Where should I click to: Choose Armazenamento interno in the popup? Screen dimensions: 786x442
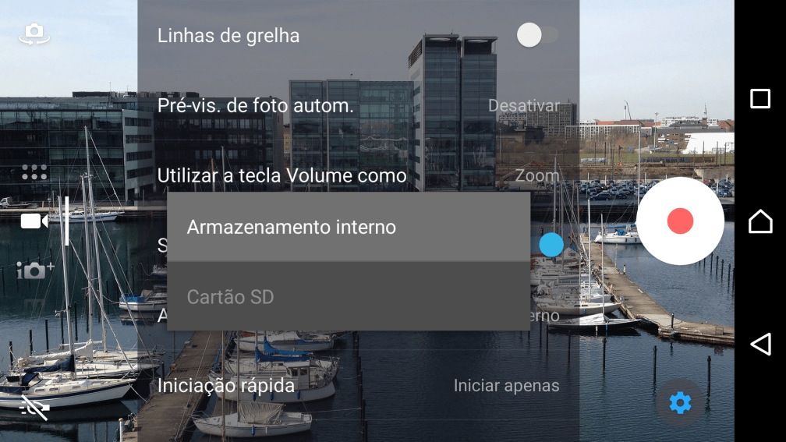pyautogui.click(x=349, y=227)
